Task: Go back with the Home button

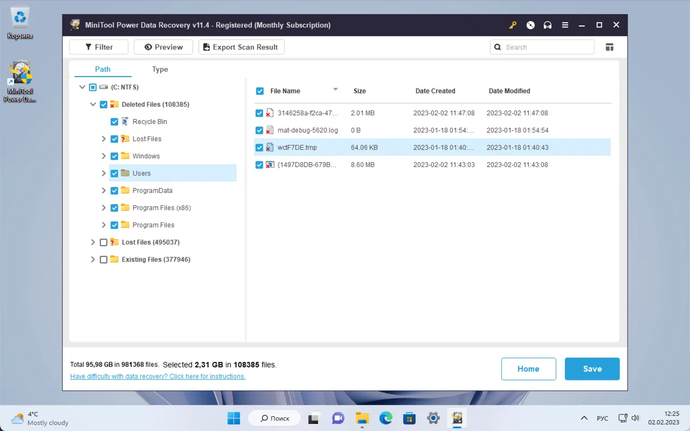Action: tap(528, 369)
